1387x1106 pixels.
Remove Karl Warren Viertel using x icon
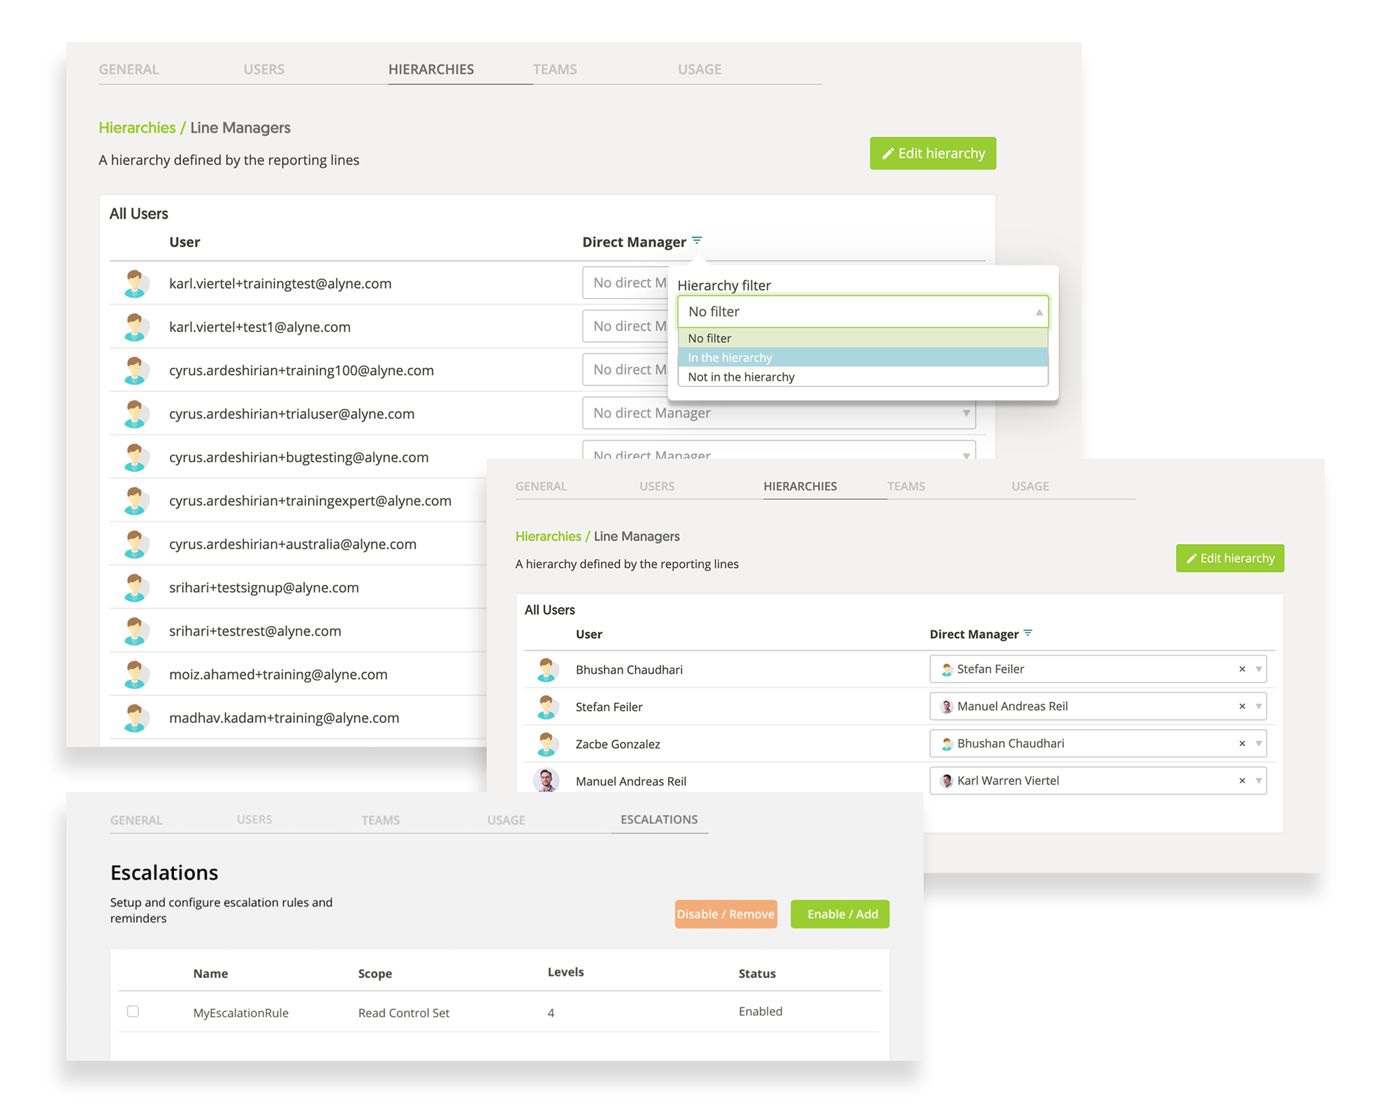coord(1242,781)
